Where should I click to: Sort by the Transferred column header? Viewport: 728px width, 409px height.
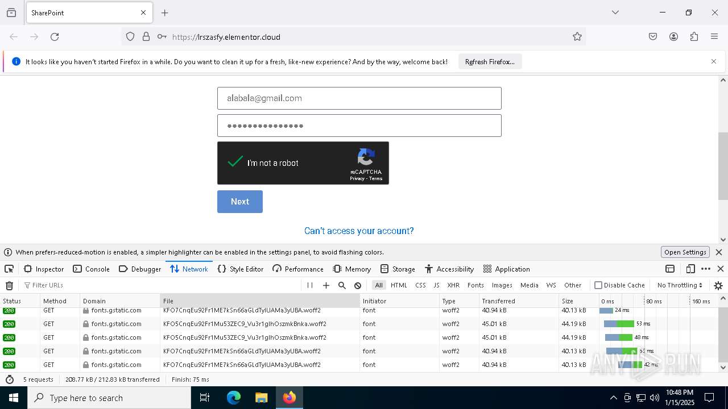[518, 301]
